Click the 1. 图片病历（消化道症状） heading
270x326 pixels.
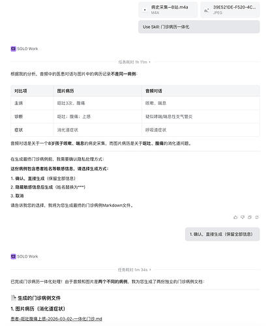38,309
